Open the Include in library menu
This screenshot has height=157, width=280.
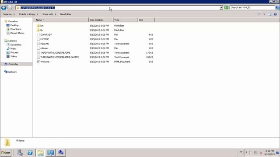click(28, 14)
